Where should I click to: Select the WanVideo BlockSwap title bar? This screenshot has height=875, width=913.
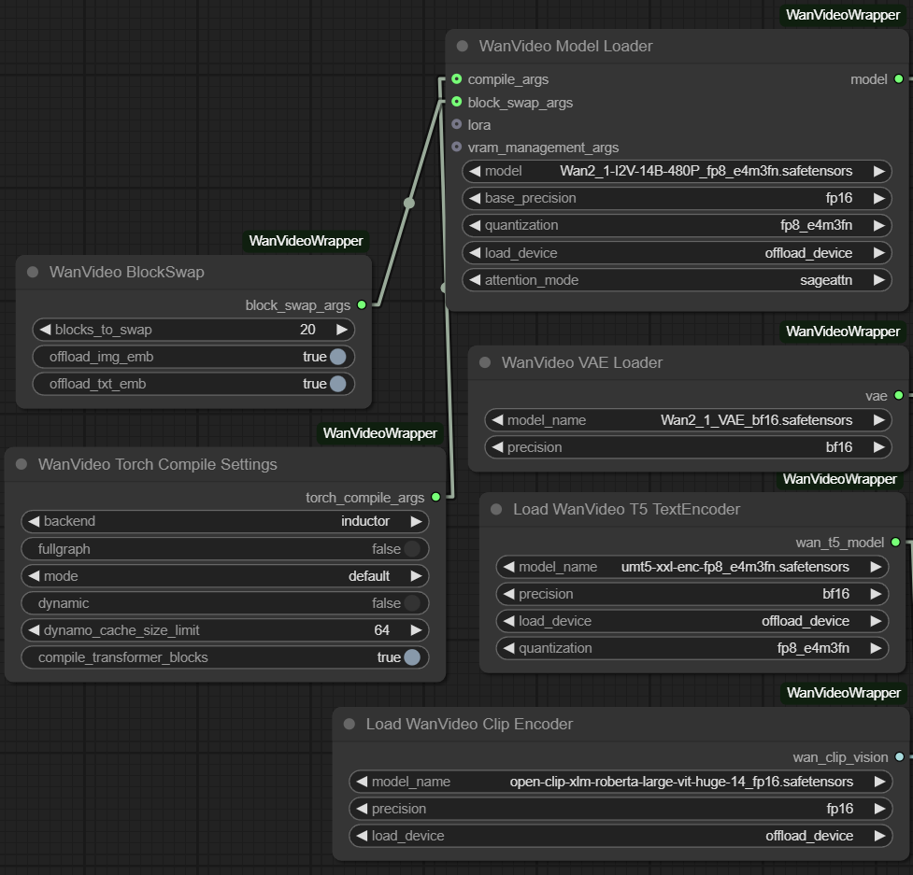pos(193,272)
